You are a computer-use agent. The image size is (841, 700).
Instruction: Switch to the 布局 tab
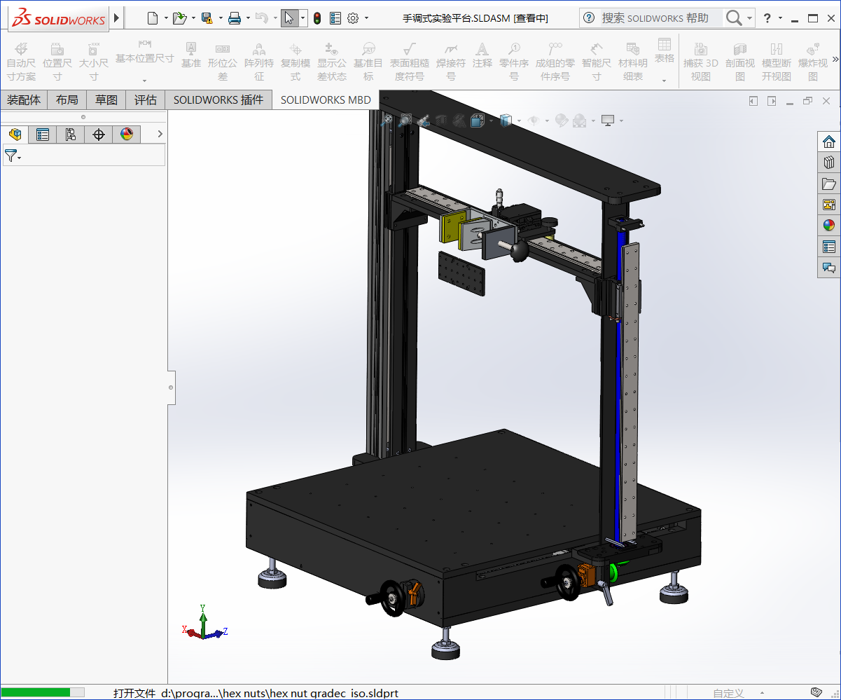coord(67,100)
